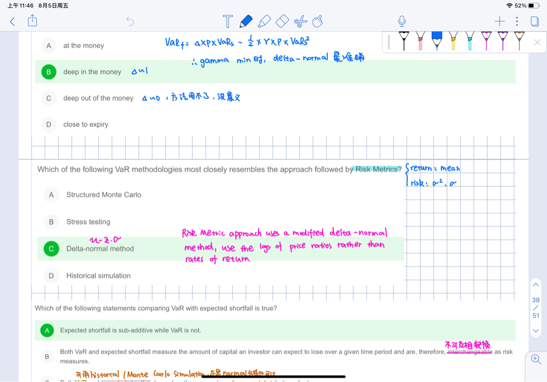Choose the pink highlighter preset
547x382 pixels.
[420, 41]
